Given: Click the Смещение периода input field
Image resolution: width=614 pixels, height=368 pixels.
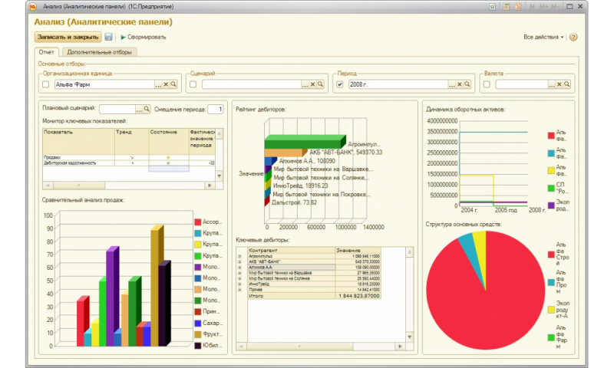Looking at the screenshot, I should point(216,109).
